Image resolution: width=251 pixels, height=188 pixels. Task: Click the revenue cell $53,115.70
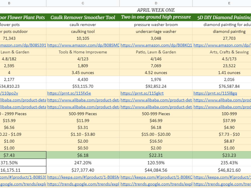(x=83, y=86)
